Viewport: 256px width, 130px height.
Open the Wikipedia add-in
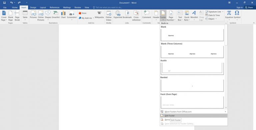tap(99, 15)
